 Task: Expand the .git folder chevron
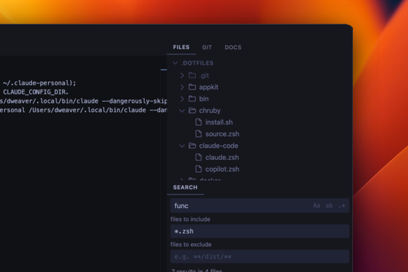tap(182, 75)
